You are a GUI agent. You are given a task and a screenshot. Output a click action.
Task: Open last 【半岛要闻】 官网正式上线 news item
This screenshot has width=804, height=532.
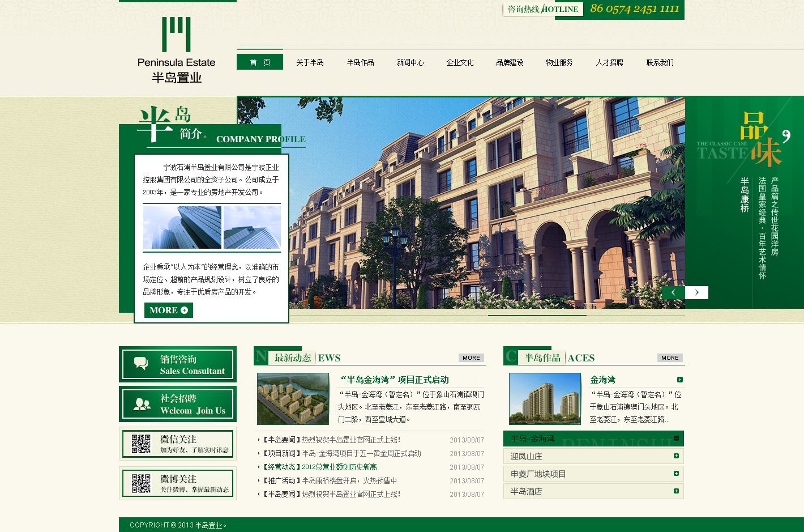[x=332, y=494]
